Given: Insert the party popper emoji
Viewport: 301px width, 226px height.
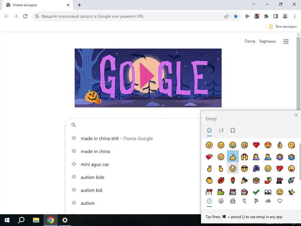Looking at the screenshot, I should [244, 180].
